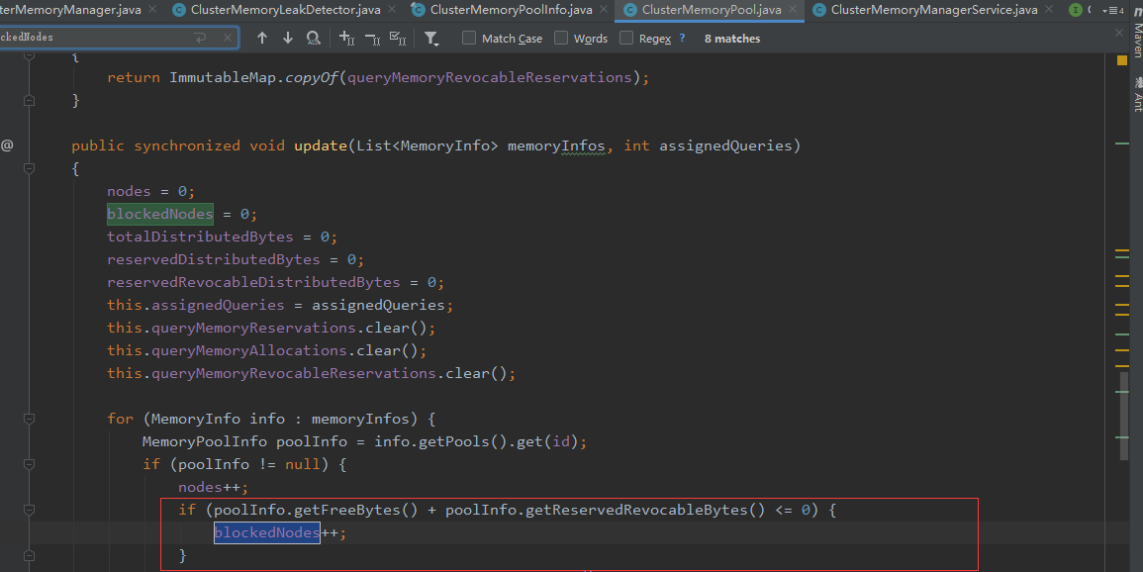Enable the Match Case checkbox
Image resolution: width=1143 pixels, height=572 pixels.
(469, 38)
